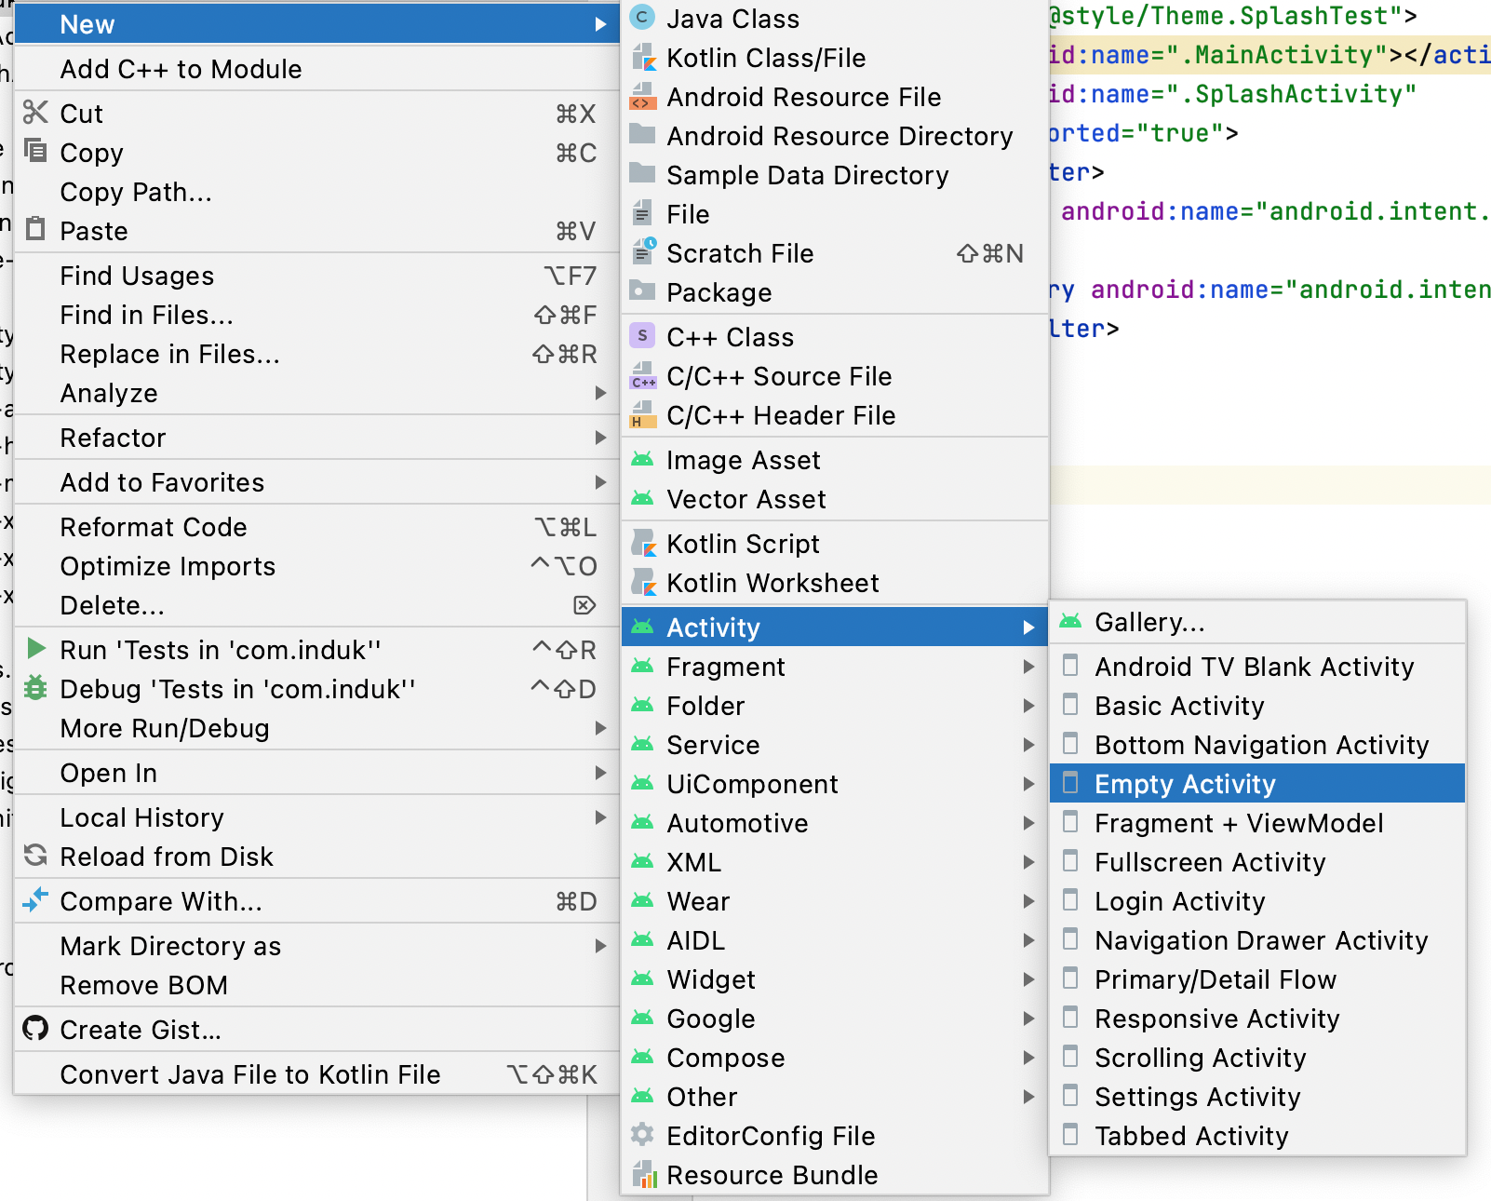Click the Sample Data Directory folder icon

click(x=642, y=174)
